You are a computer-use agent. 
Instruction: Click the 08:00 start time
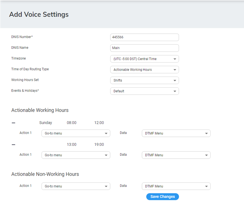[71, 123]
